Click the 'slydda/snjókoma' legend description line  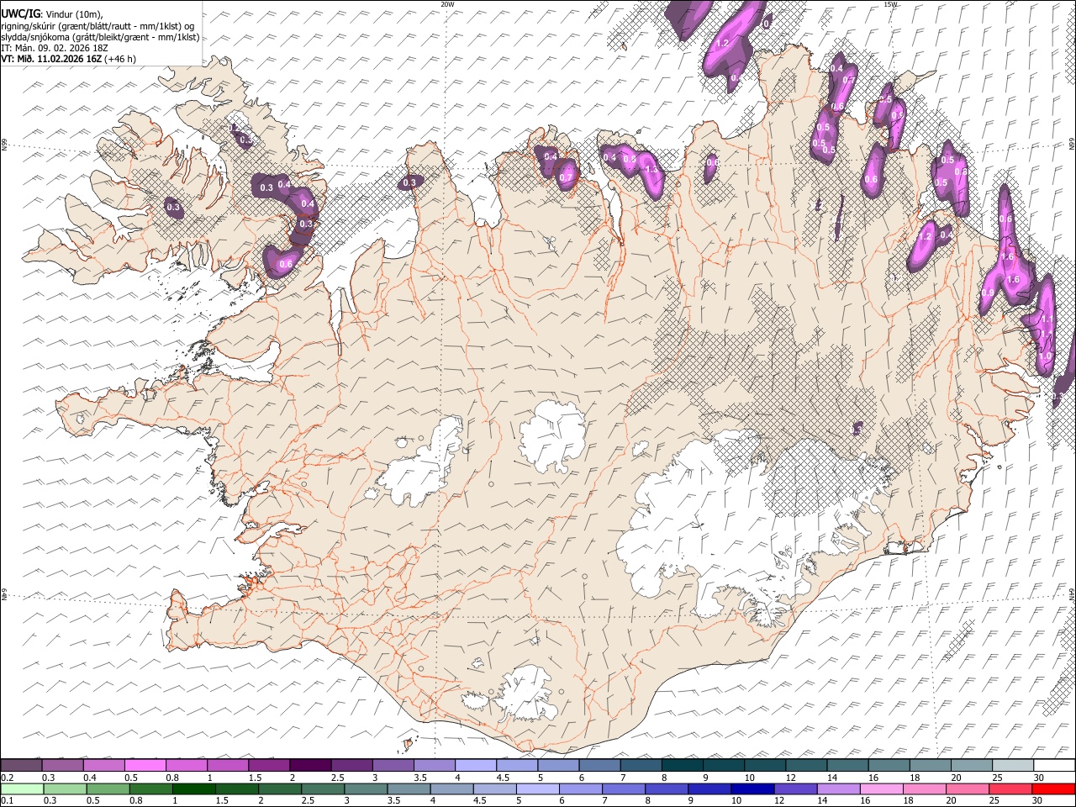(x=100, y=37)
